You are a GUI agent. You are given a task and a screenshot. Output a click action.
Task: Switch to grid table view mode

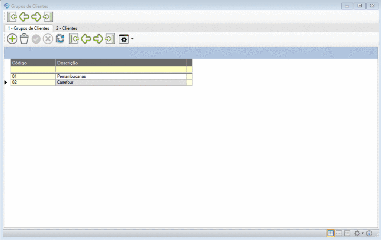(x=330, y=233)
